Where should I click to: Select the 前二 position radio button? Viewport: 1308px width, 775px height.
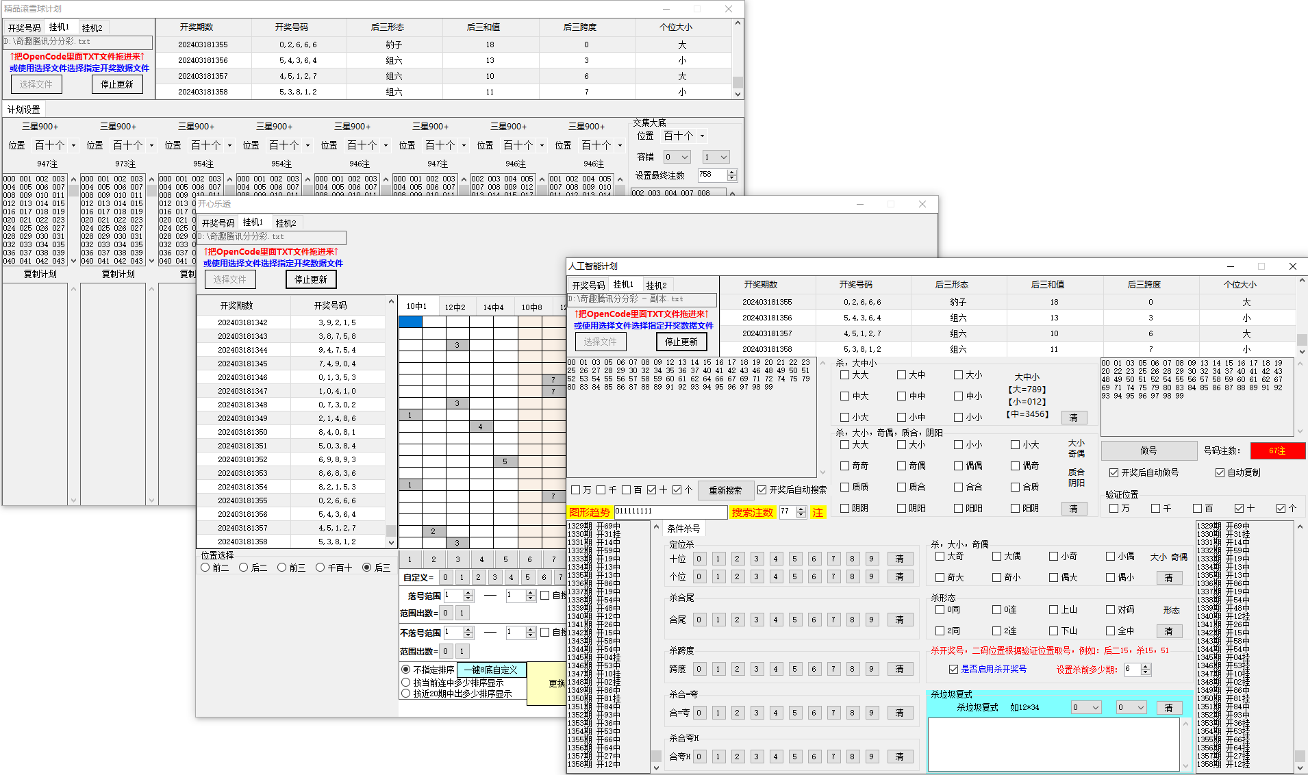pos(205,568)
